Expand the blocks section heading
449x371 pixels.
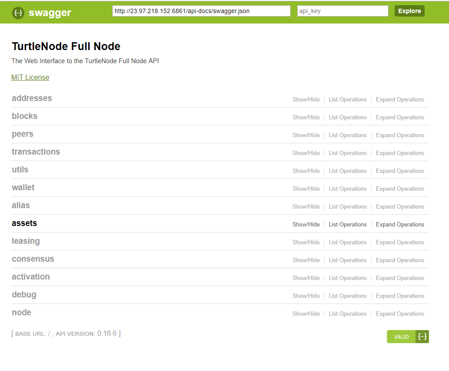(25, 116)
